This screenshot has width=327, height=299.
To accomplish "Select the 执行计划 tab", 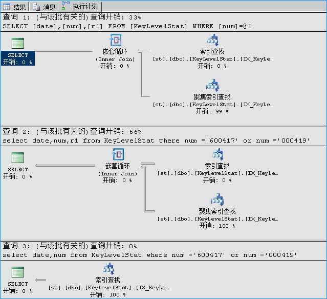I will click(x=80, y=6).
